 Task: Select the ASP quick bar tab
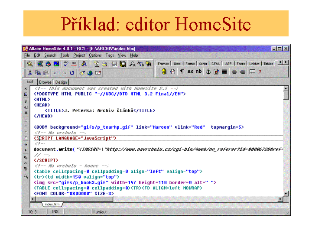point(228,64)
